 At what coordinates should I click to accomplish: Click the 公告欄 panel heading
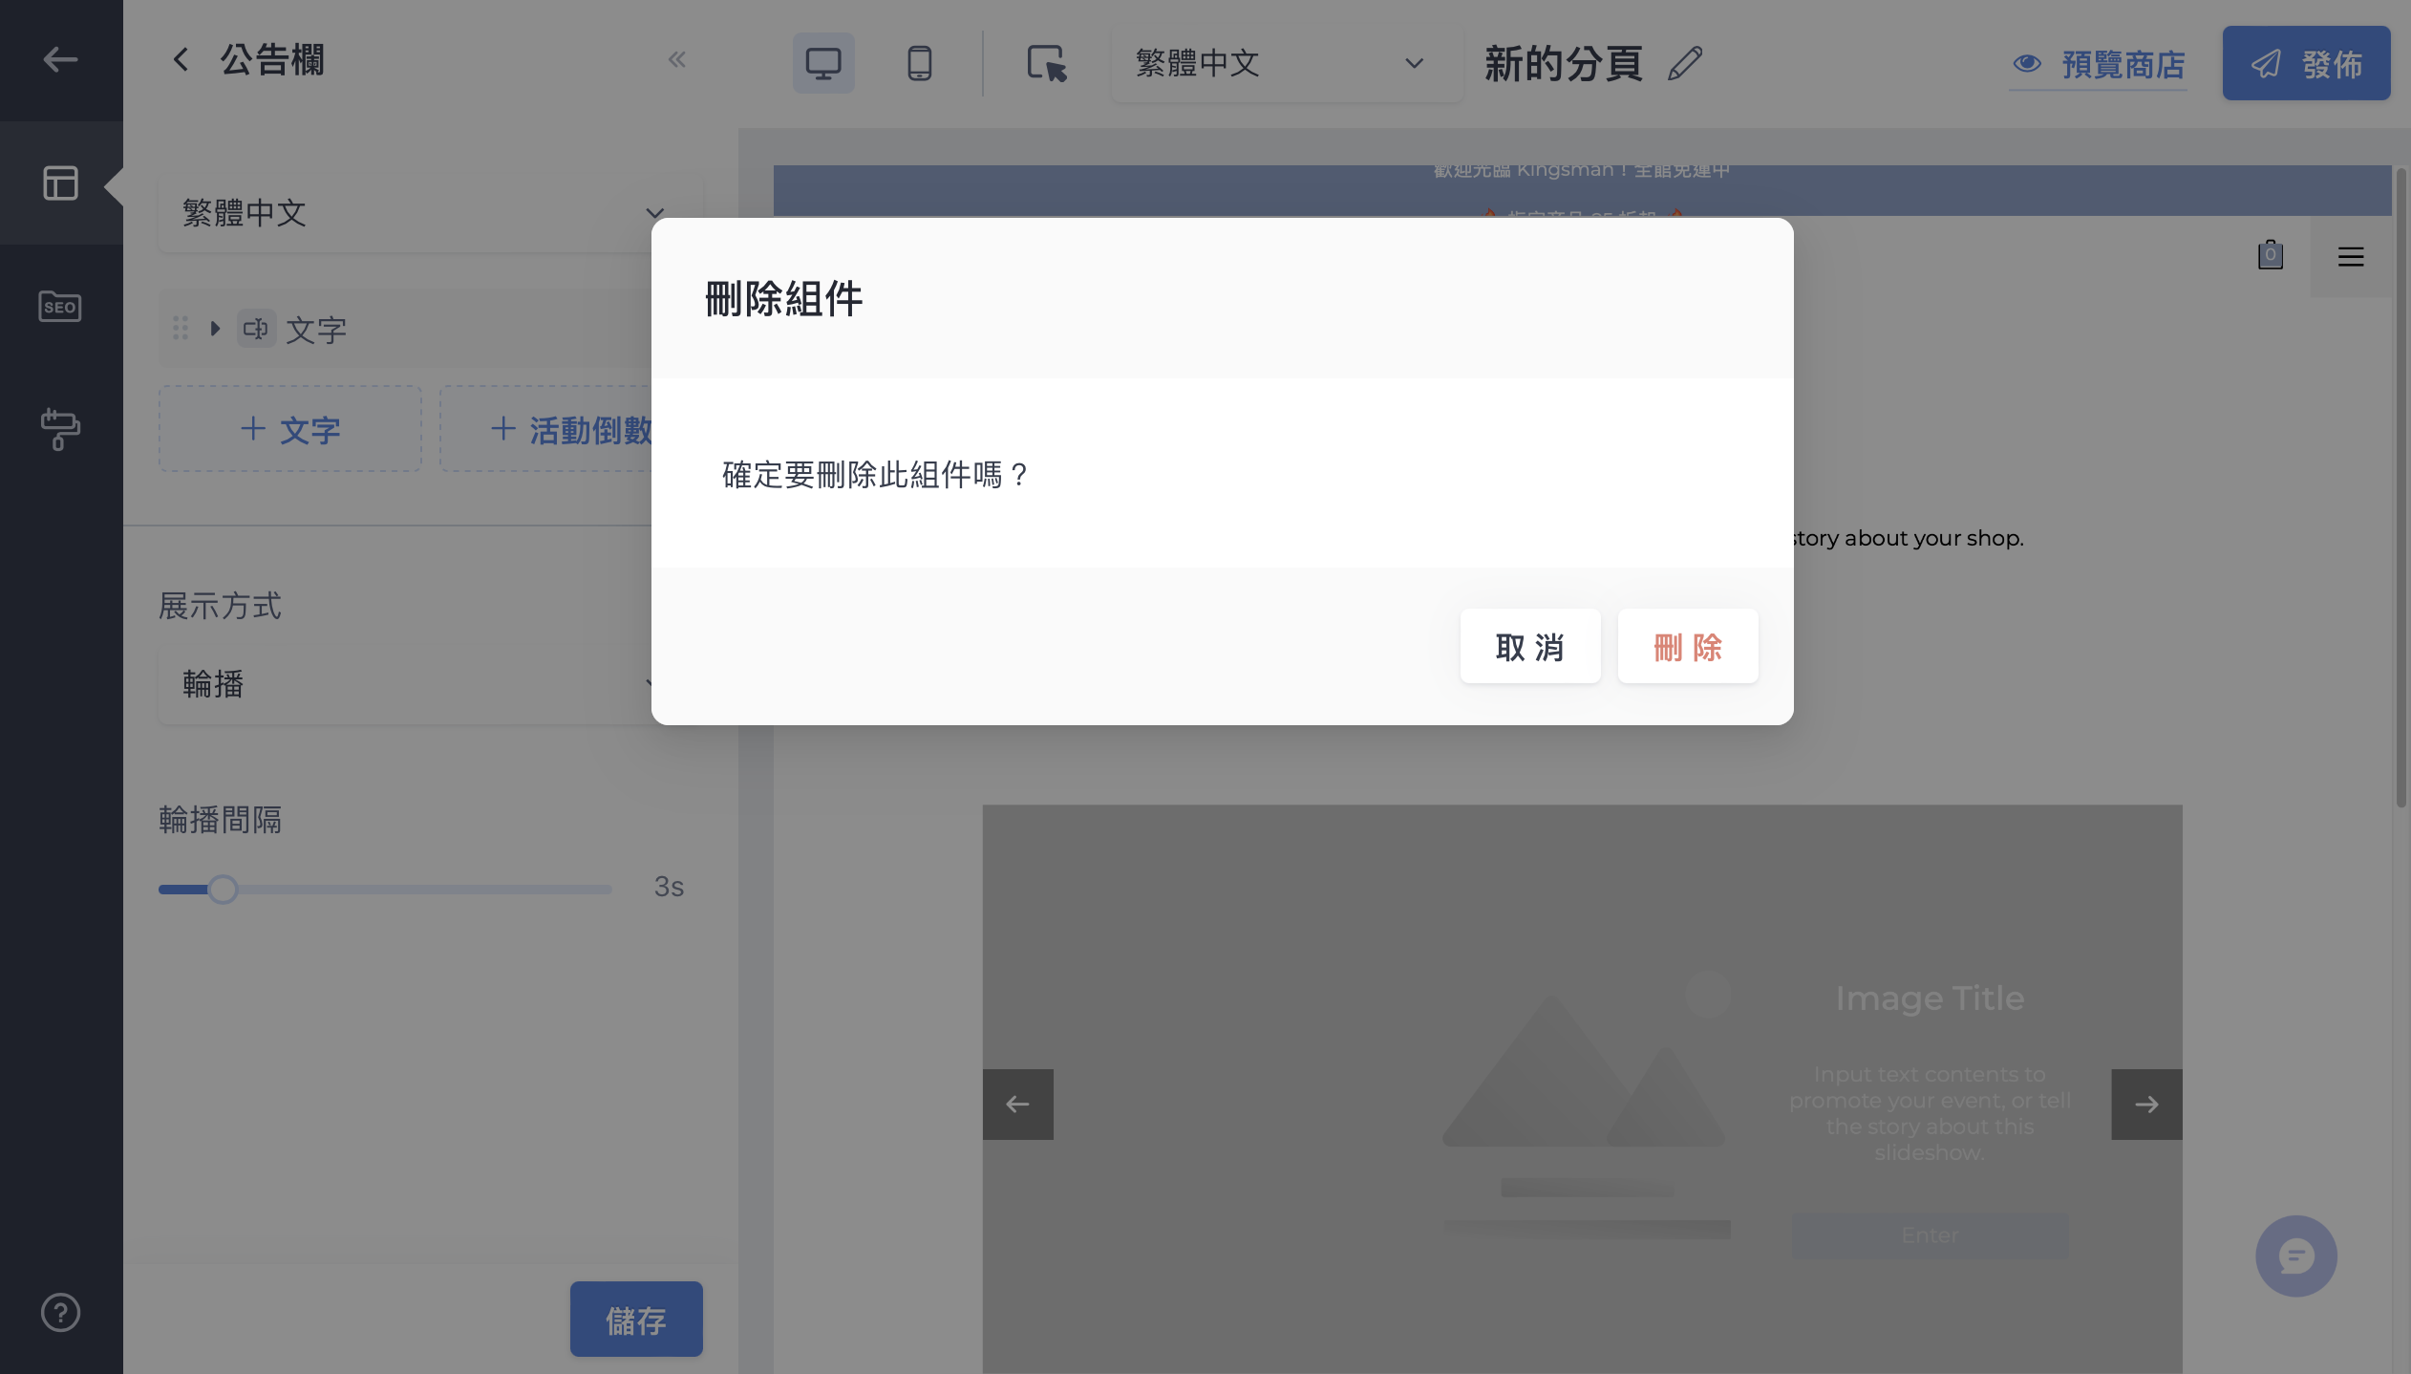(x=272, y=59)
